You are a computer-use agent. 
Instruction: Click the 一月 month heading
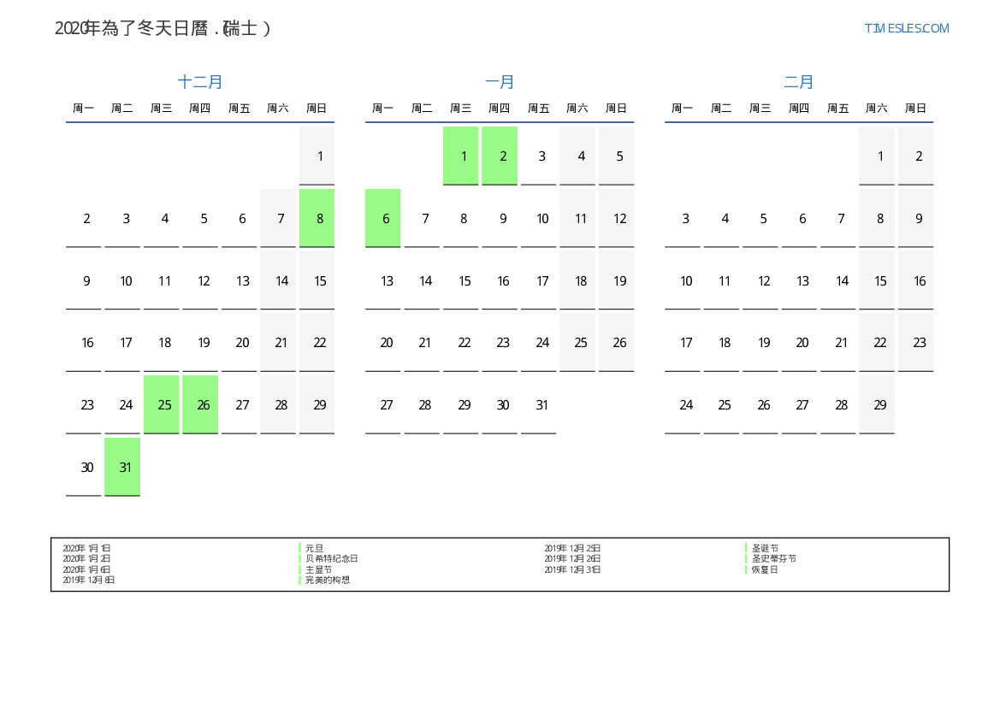500,82
